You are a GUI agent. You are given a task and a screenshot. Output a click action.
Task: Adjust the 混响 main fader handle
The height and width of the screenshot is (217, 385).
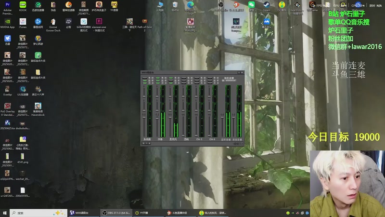pyautogui.click(x=183, y=136)
